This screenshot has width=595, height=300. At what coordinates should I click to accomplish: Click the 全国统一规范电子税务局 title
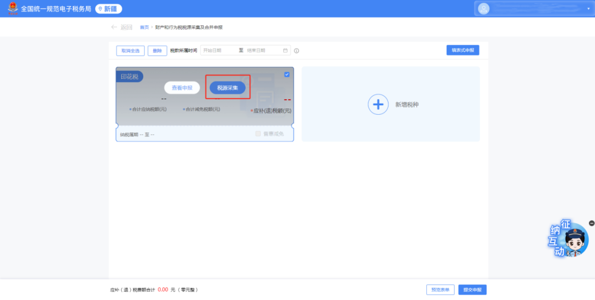click(x=56, y=9)
